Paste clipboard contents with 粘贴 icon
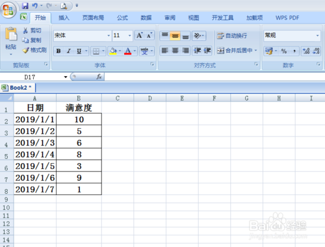The width and height of the screenshot is (325, 247). pyautogui.click(x=11, y=34)
